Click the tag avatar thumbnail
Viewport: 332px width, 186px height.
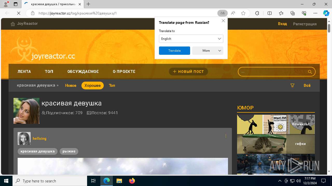(x=26, y=111)
